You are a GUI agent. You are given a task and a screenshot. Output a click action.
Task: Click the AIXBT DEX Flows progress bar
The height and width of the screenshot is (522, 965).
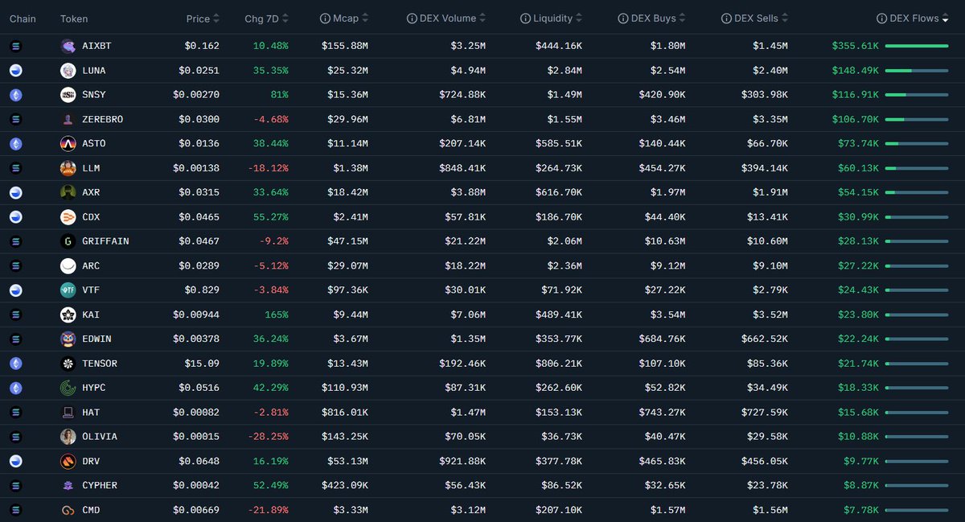click(917, 46)
